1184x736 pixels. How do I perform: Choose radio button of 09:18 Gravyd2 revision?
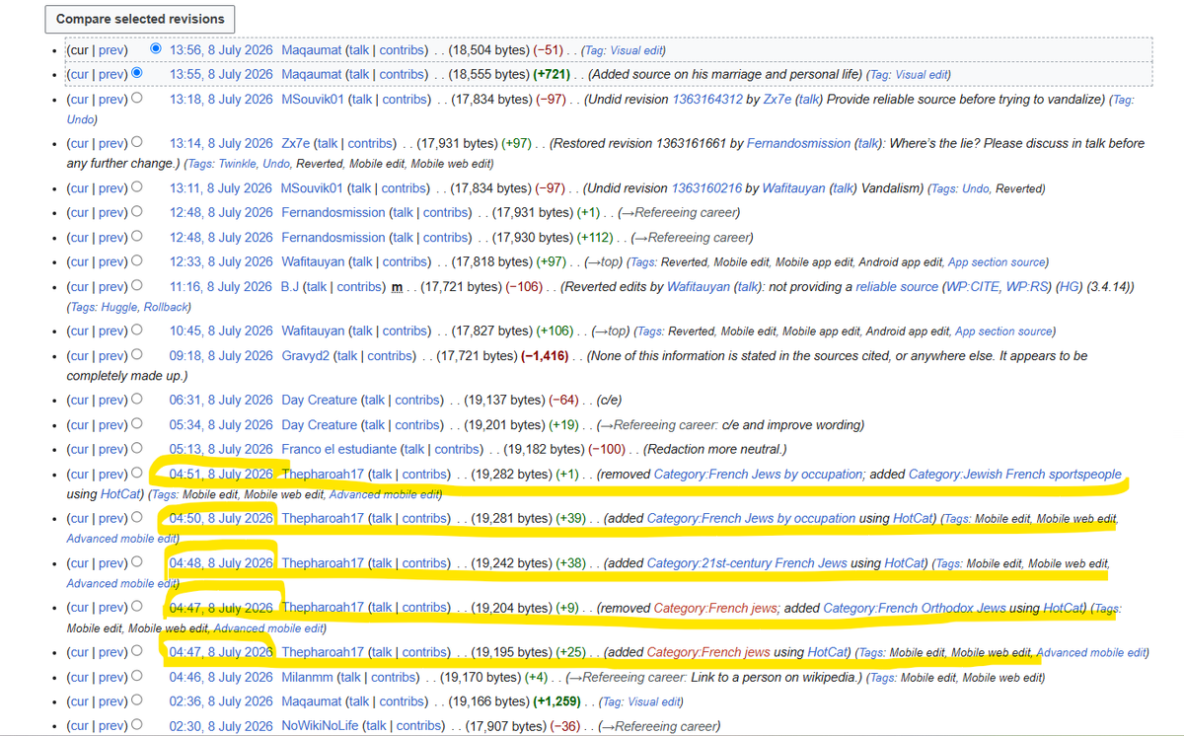point(137,355)
